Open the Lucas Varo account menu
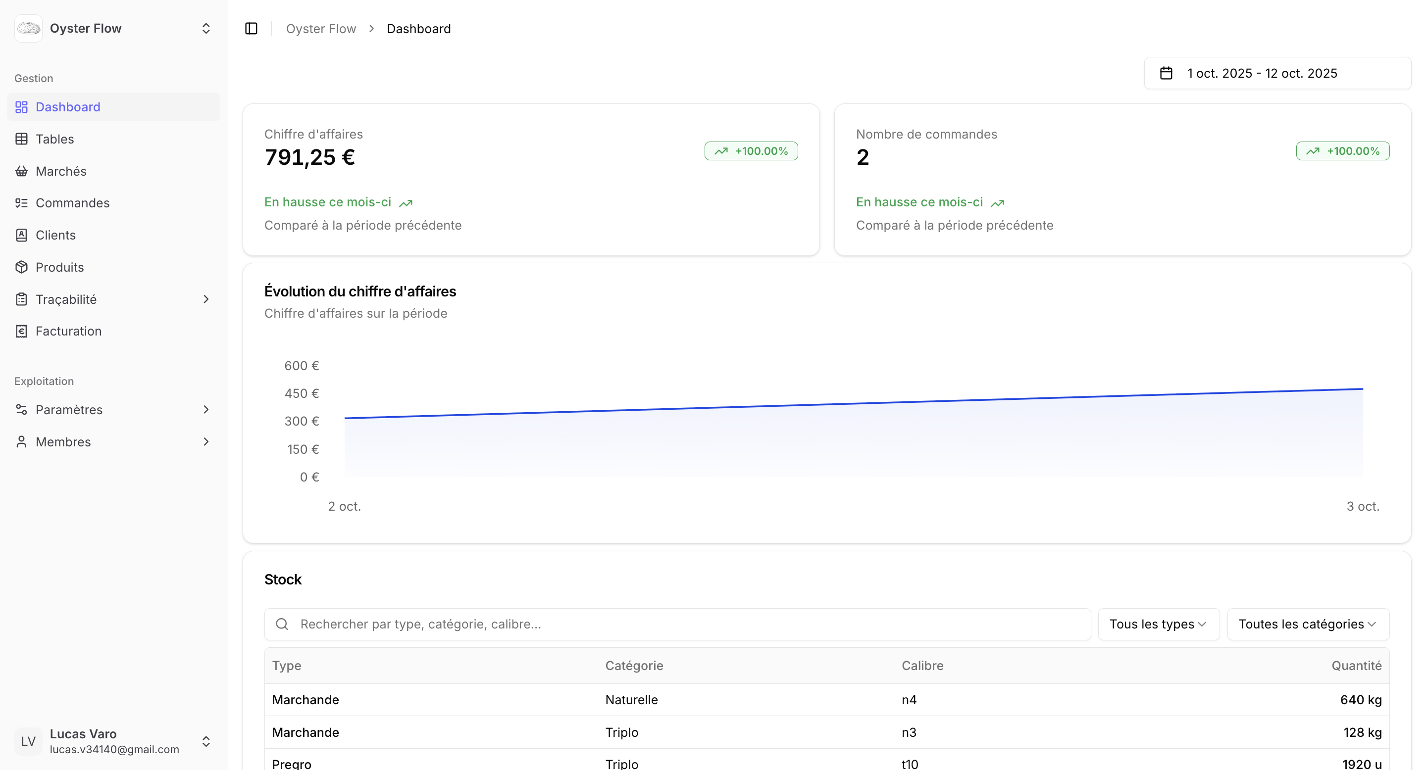The width and height of the screenshot is (1426, 770). click(x=113, y=741)
